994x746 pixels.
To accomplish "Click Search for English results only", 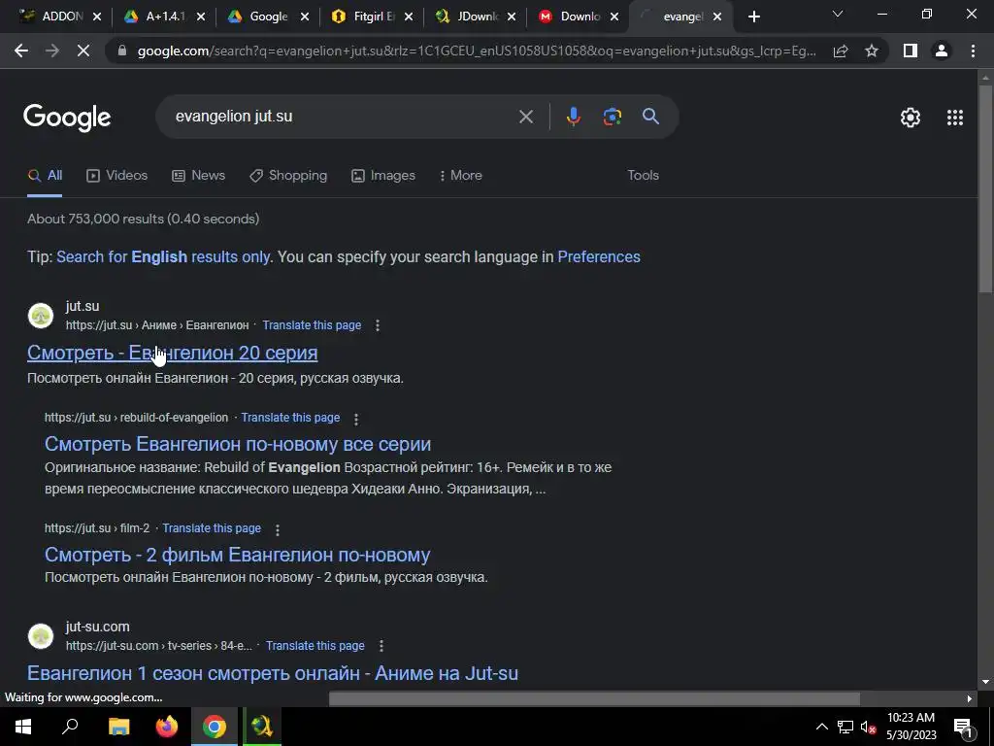I will pos(163,256).
